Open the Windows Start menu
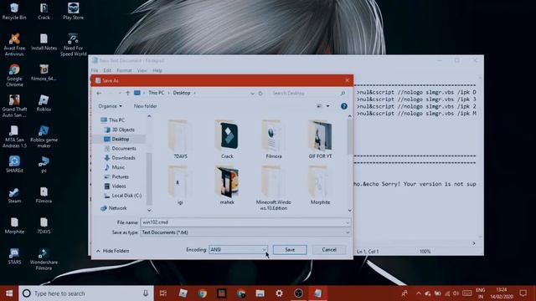Screen dimensions: 536x301 tap(9, 293)
